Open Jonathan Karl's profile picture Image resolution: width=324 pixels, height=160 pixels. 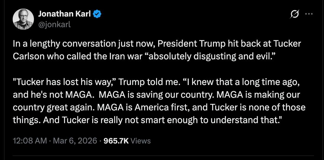click(23, 19)
